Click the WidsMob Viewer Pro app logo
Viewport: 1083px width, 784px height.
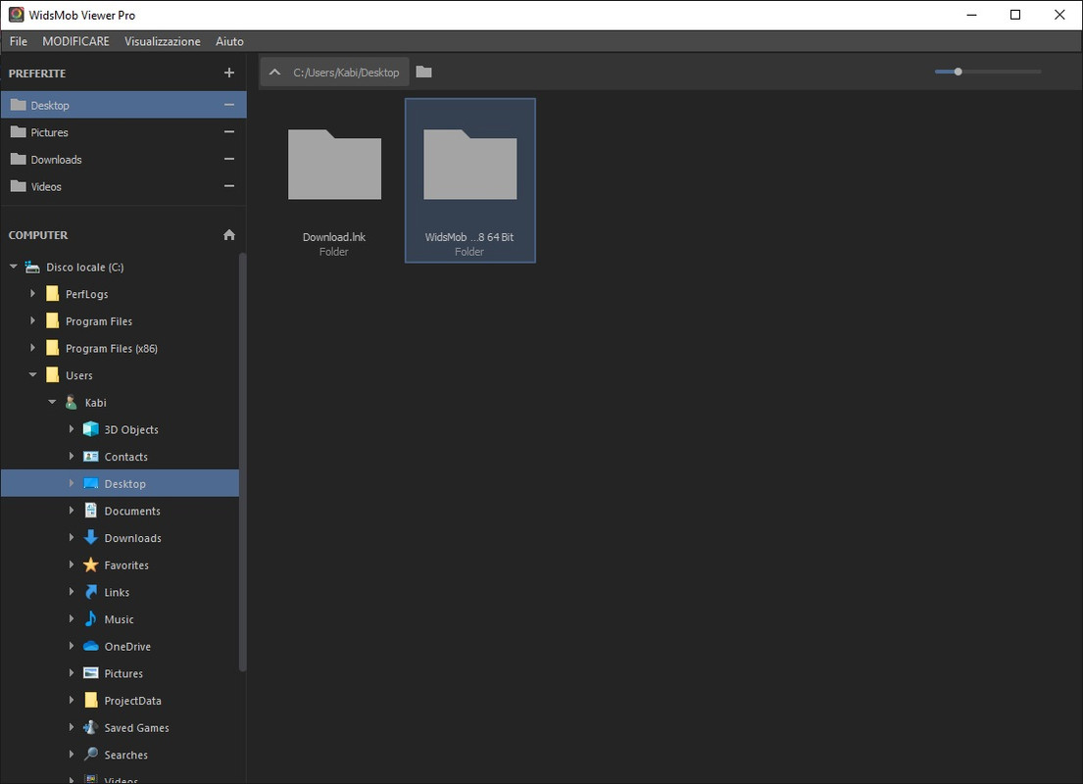16,15
